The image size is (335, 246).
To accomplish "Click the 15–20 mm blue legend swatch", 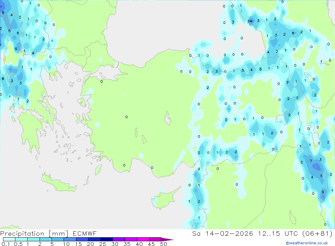I will point(82,239).
